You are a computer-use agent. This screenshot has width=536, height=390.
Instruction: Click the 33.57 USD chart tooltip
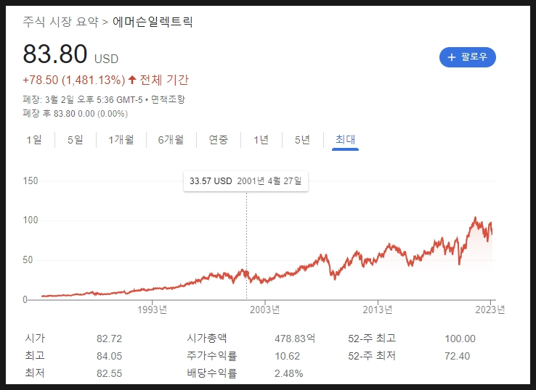[245, 181]
